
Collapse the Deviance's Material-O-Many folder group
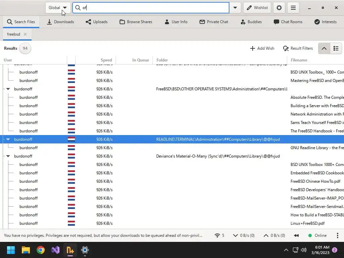8,156
